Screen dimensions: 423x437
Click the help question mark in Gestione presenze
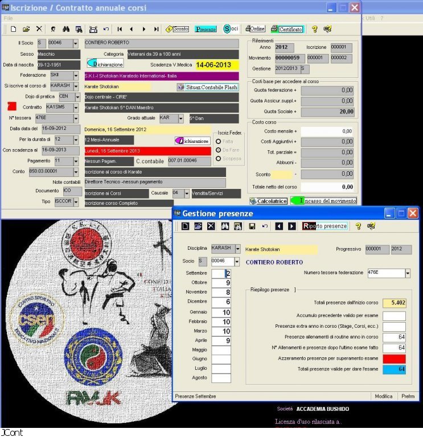359,226
